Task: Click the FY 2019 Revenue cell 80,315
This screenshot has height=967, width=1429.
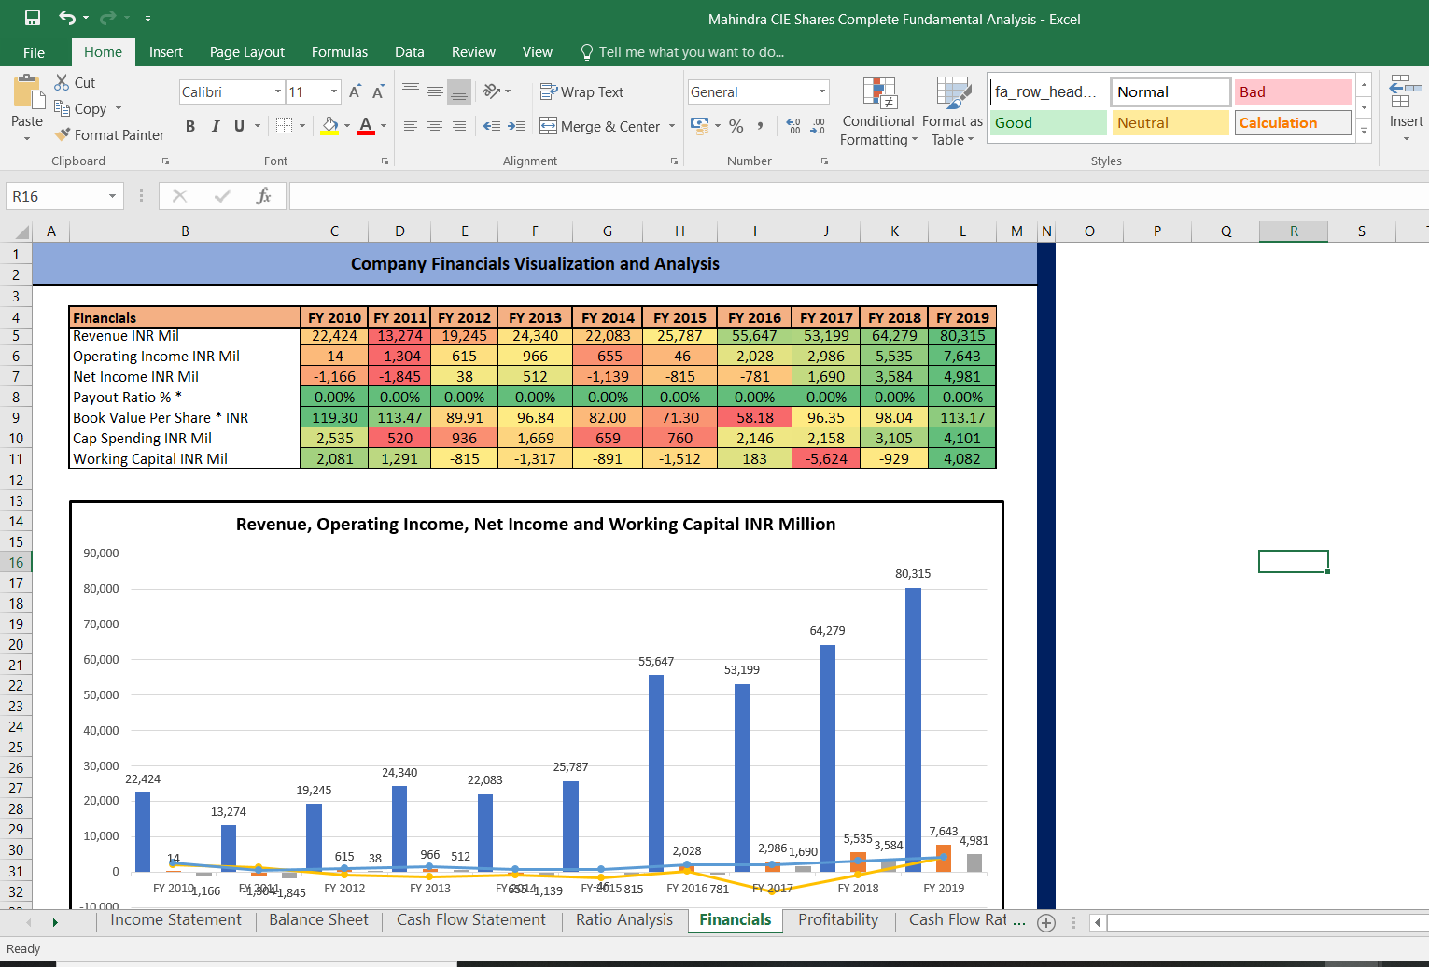Action: click(962, 336)
